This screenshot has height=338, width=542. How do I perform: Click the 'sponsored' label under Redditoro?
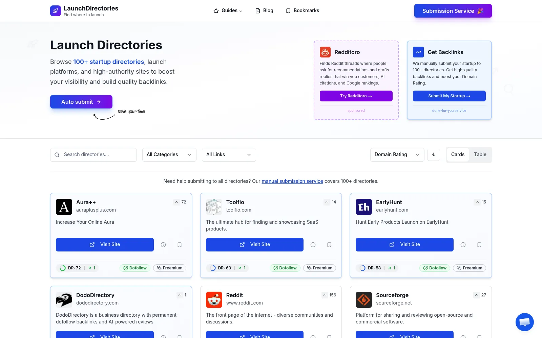356,111
